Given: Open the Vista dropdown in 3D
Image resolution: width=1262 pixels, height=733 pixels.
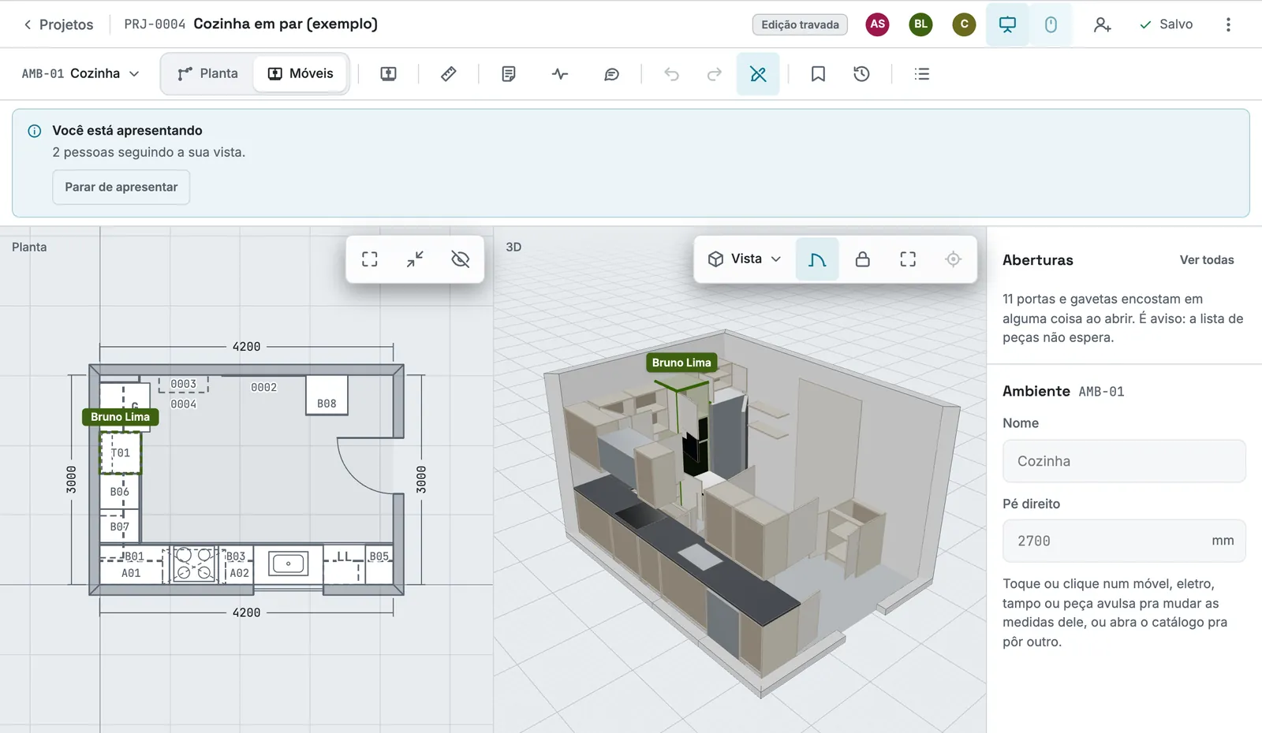Looking at the screenshot, I should tap(745, 259).
